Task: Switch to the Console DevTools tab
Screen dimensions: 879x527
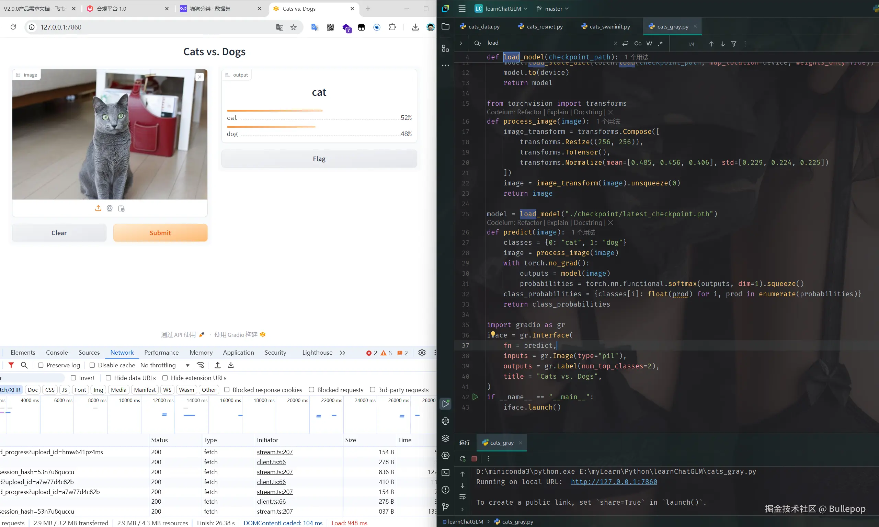Action: [x=57, y=353]
